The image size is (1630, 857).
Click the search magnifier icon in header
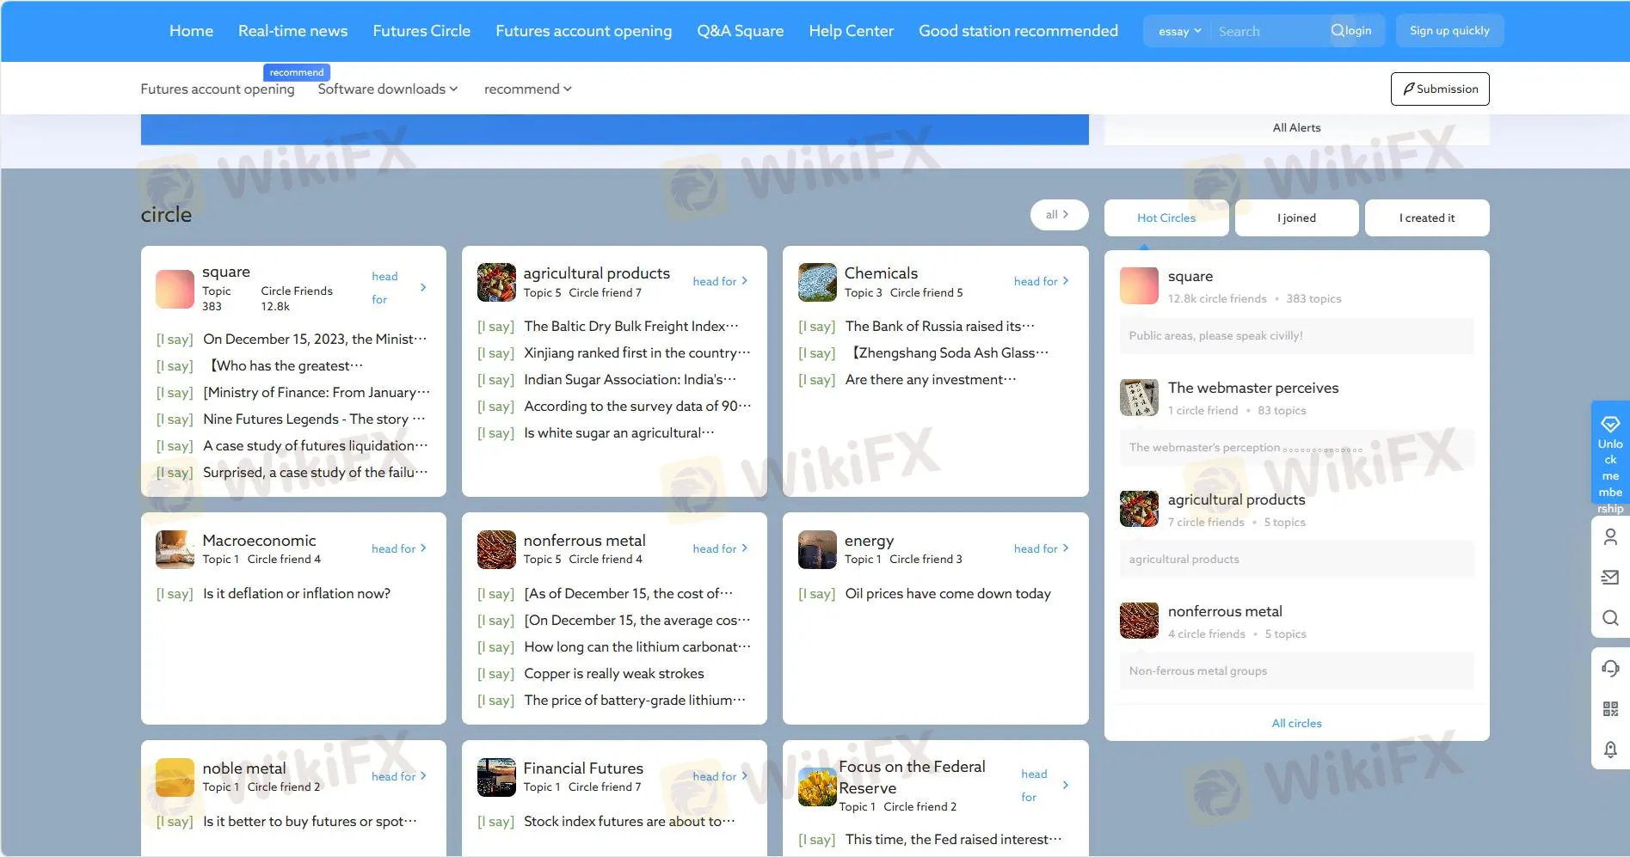click(1337, 31)
